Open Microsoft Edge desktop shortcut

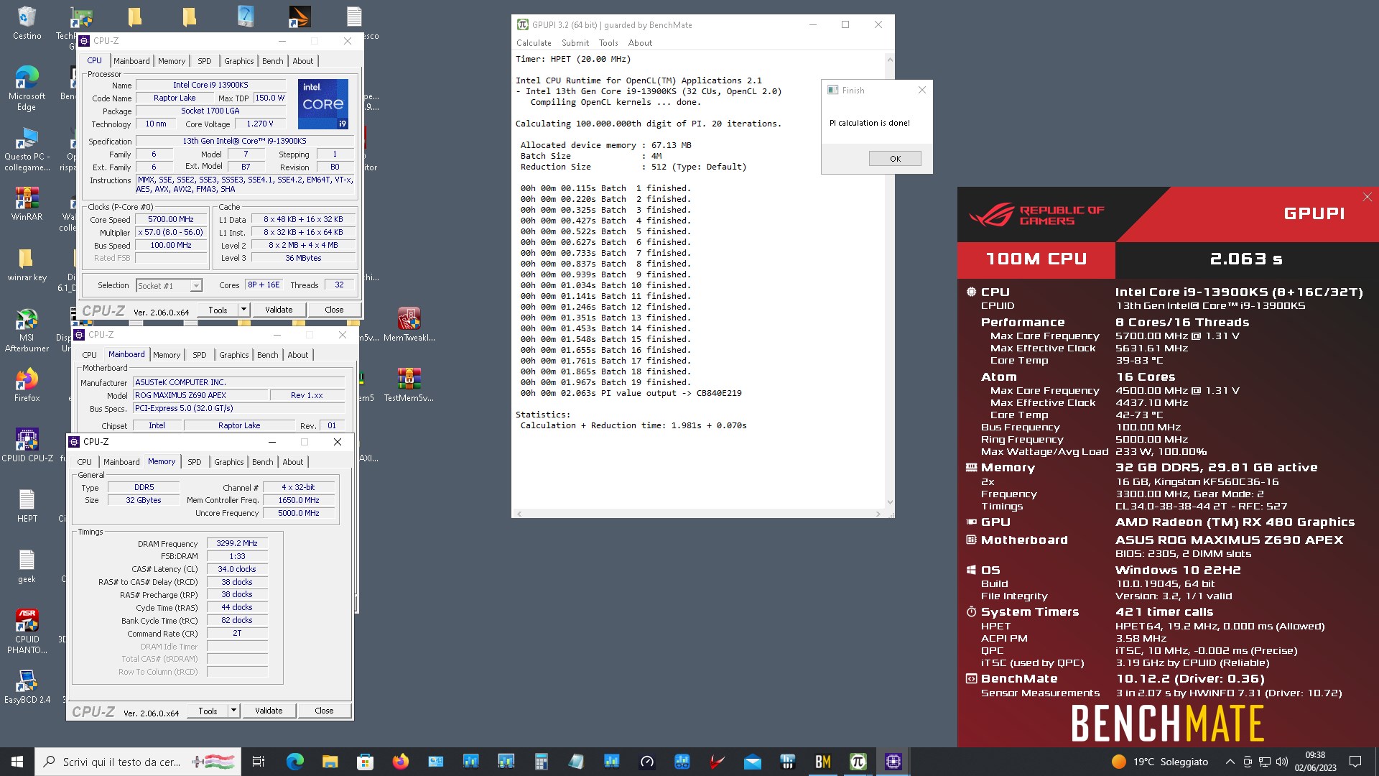27,88
